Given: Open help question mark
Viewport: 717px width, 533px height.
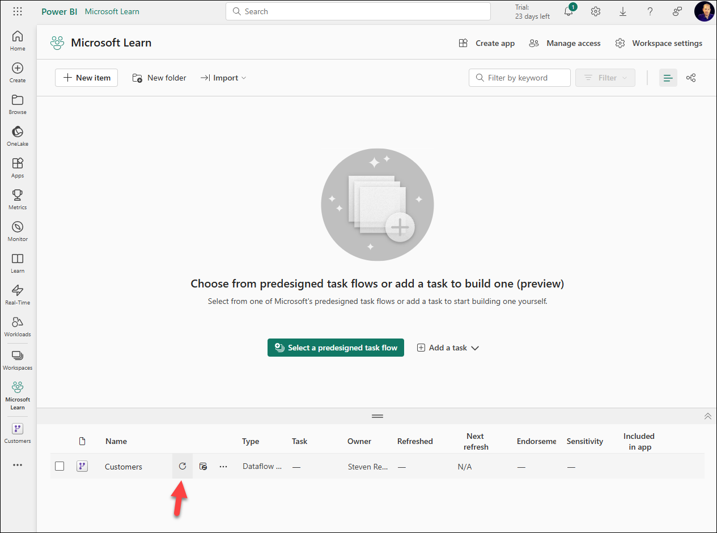Looking at the screenshot, I should (x=650, y=11).
